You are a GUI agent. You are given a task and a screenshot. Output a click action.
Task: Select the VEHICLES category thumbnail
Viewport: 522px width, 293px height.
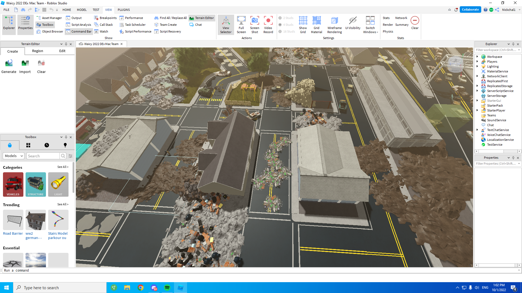[x=13, y=184]
